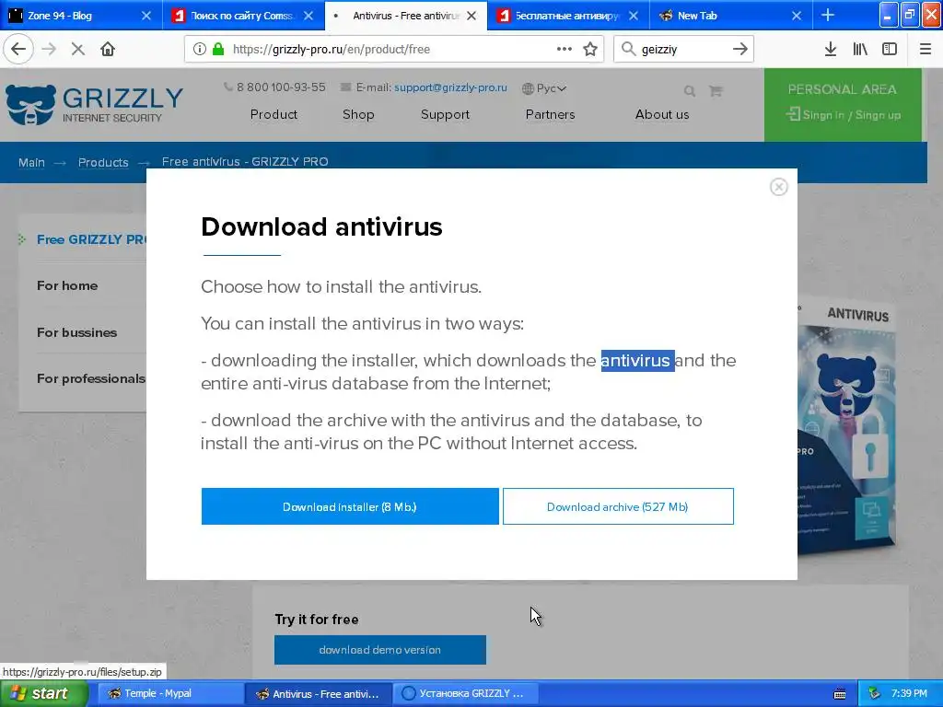Open the hamburger application menu
Viewport: 943px width, 707px height.
[925, 49]
